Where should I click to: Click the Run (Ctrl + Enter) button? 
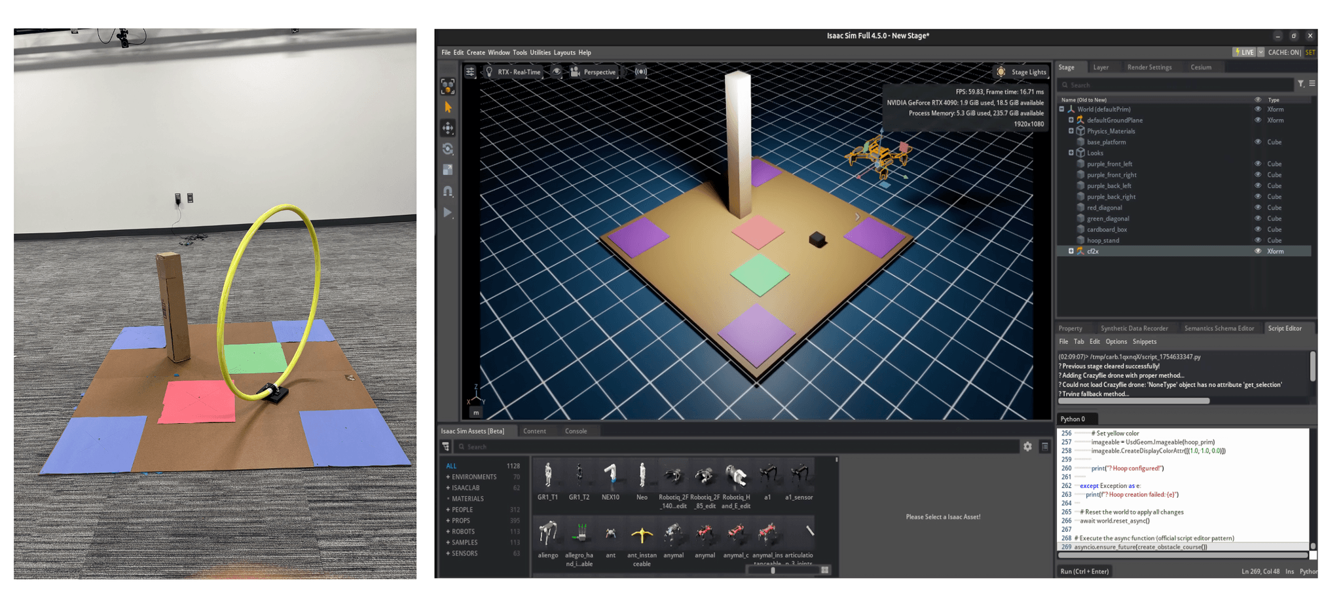tap(1085, 571)
